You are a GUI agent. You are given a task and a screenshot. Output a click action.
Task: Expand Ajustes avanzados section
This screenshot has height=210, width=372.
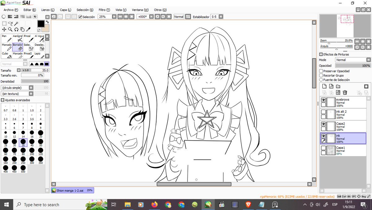2,100
